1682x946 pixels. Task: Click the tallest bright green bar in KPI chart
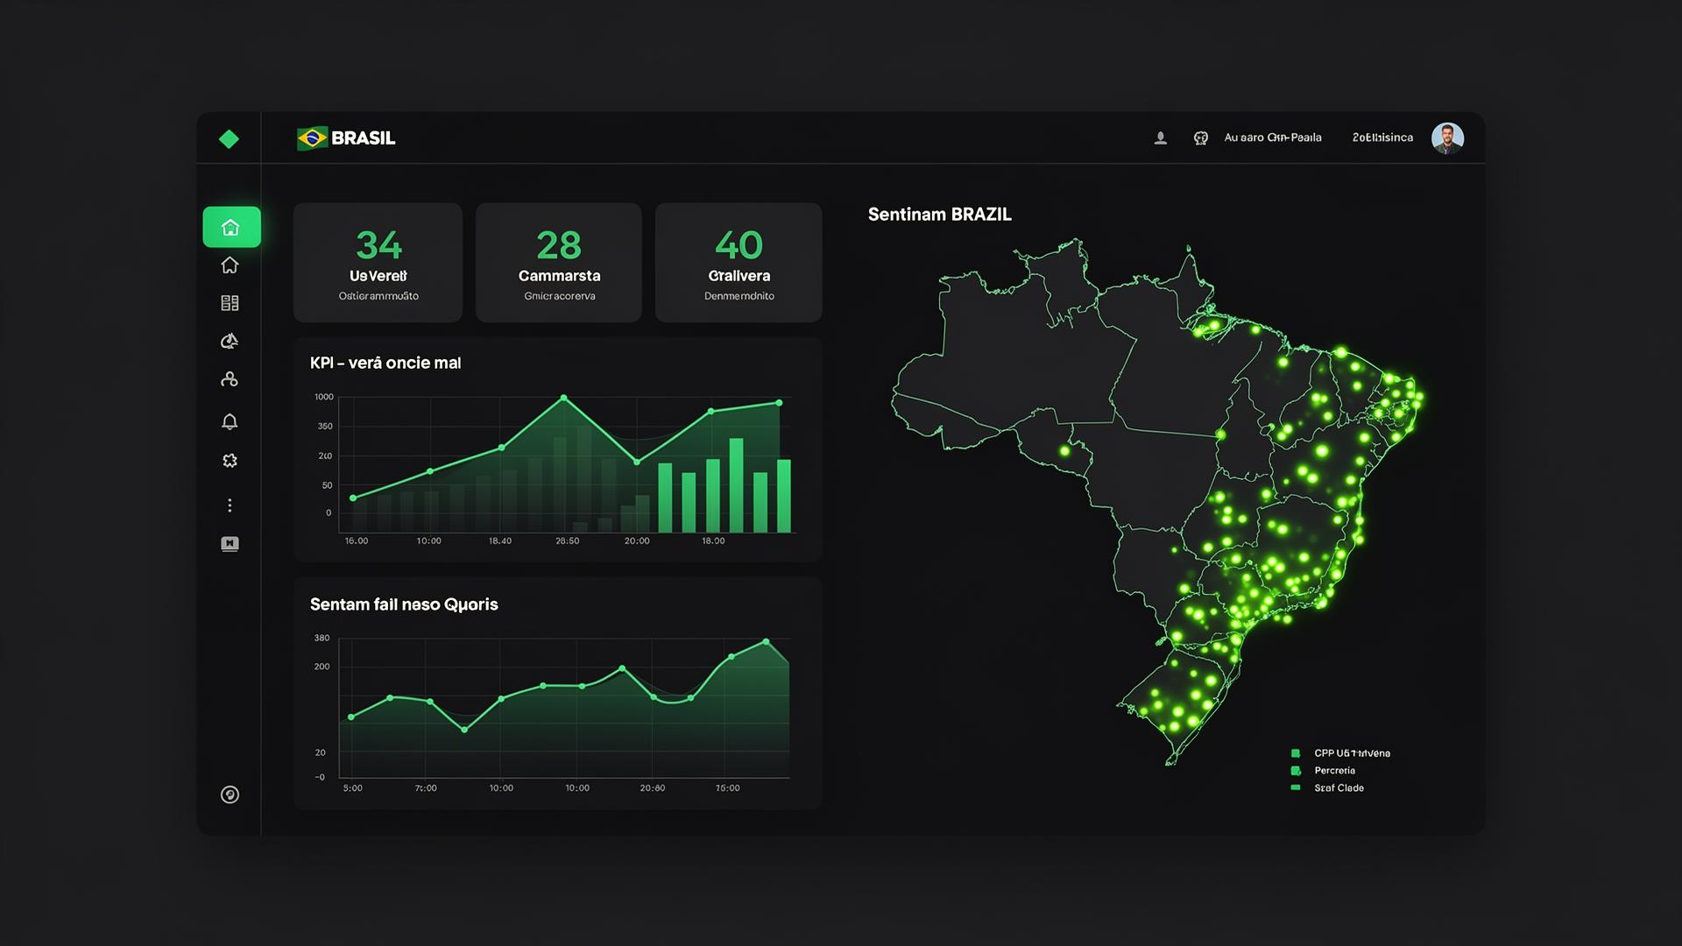click(737, 485)
